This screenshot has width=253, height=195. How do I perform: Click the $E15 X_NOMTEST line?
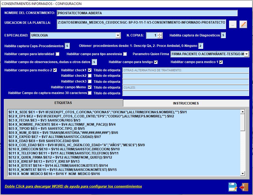click(62, 169)
